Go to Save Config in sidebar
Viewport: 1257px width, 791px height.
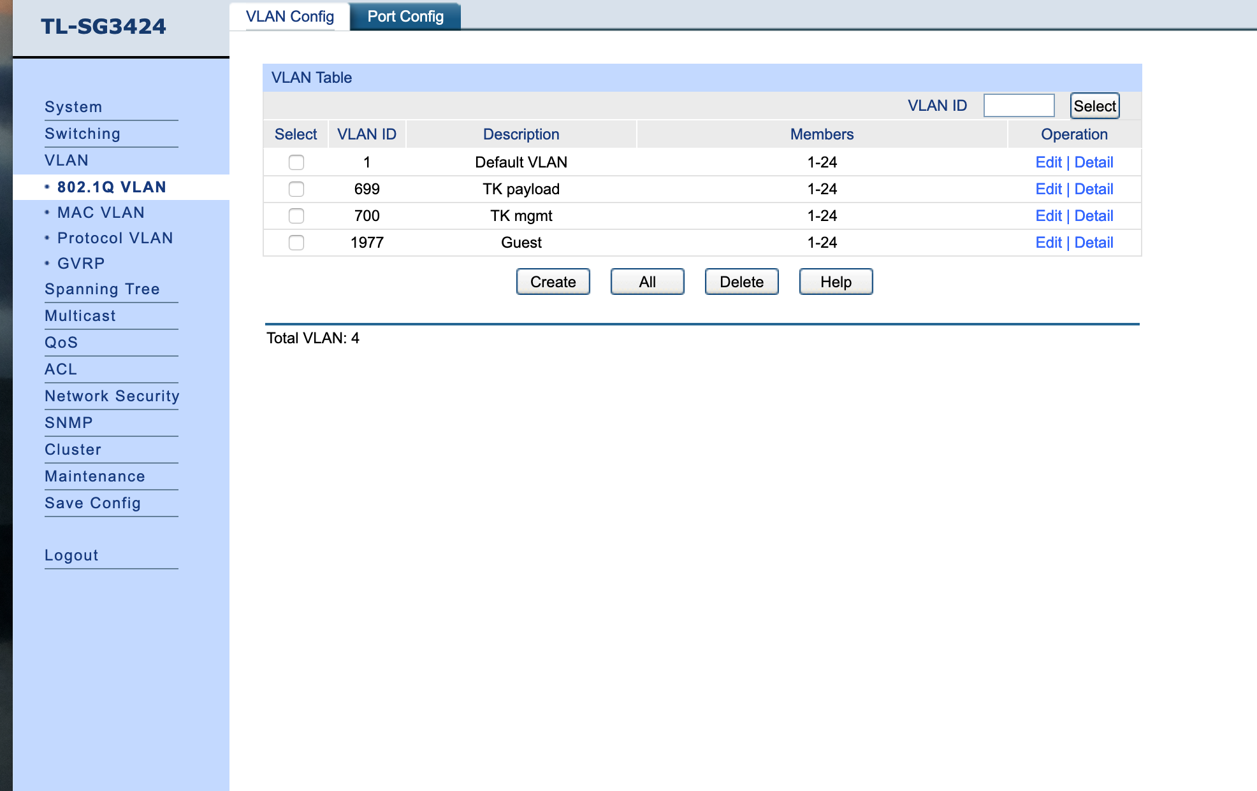92,503
